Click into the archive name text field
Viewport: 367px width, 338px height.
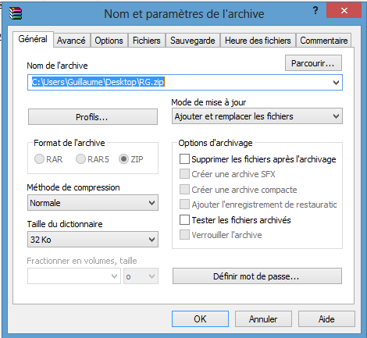pos(180,83)
